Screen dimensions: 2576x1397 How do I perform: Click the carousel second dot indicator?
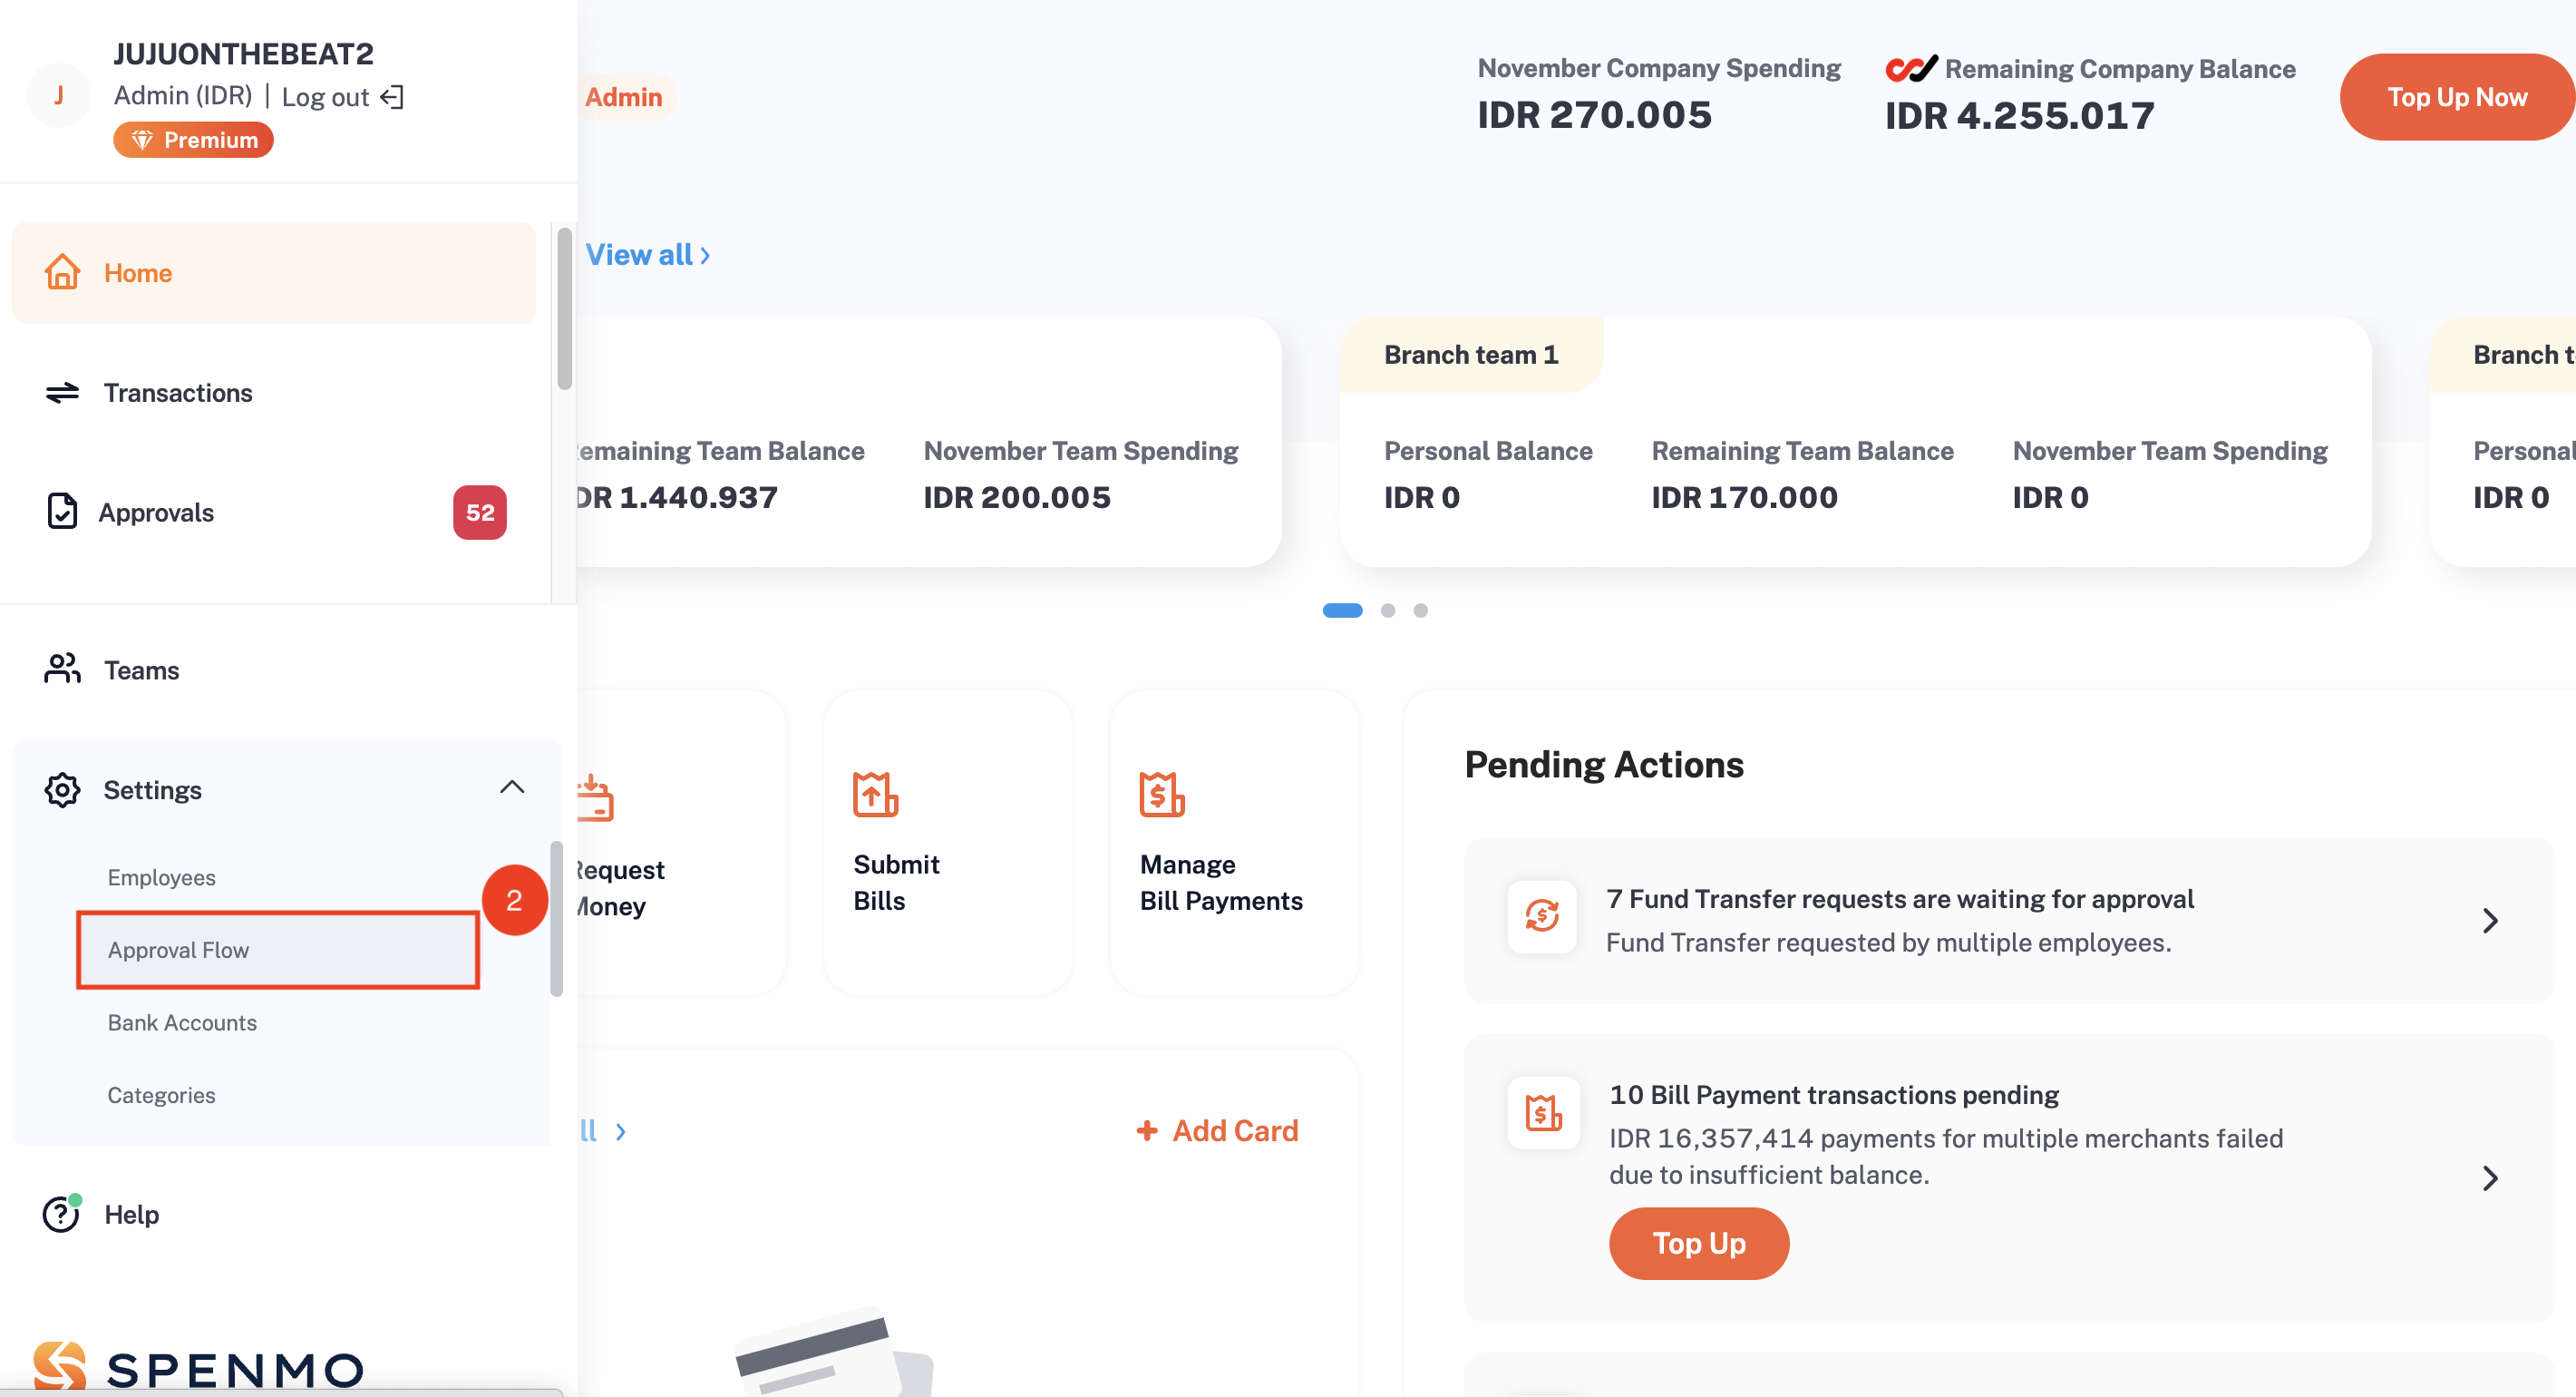click(x=1387, y=611)
